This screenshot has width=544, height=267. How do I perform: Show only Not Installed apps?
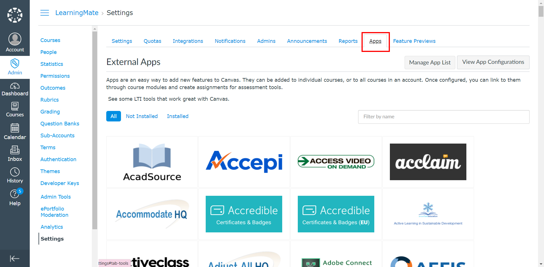tap(142, 116)
